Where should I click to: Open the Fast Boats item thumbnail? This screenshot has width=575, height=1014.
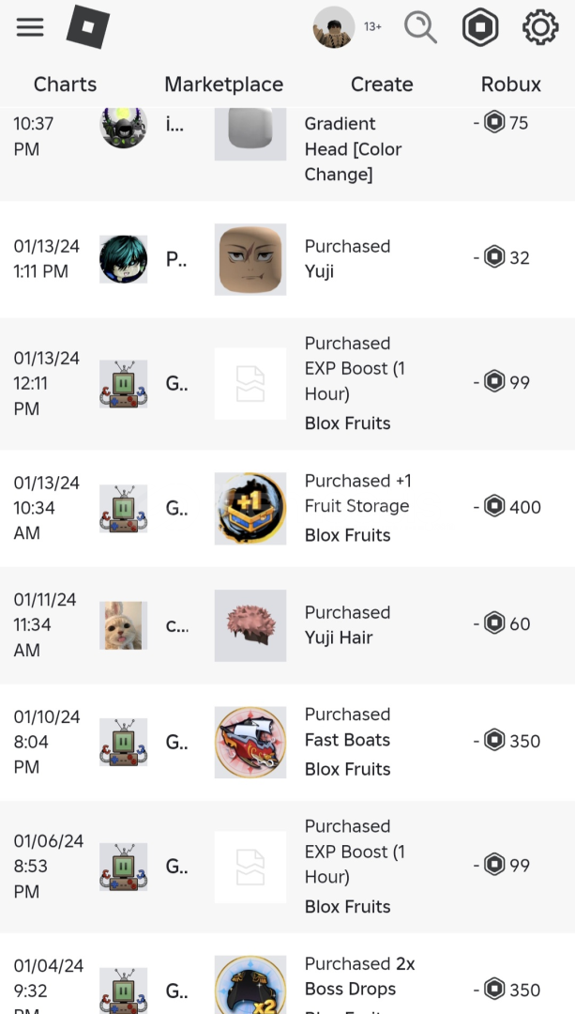[x=250, y=742]
